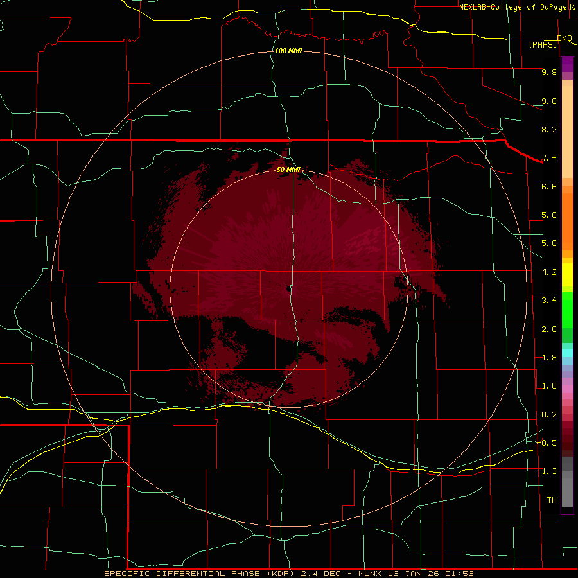This screenshot has width=578, height=578.
Task: Click the -1.3 value on the color scale
Action: click(x=547, y=471)
